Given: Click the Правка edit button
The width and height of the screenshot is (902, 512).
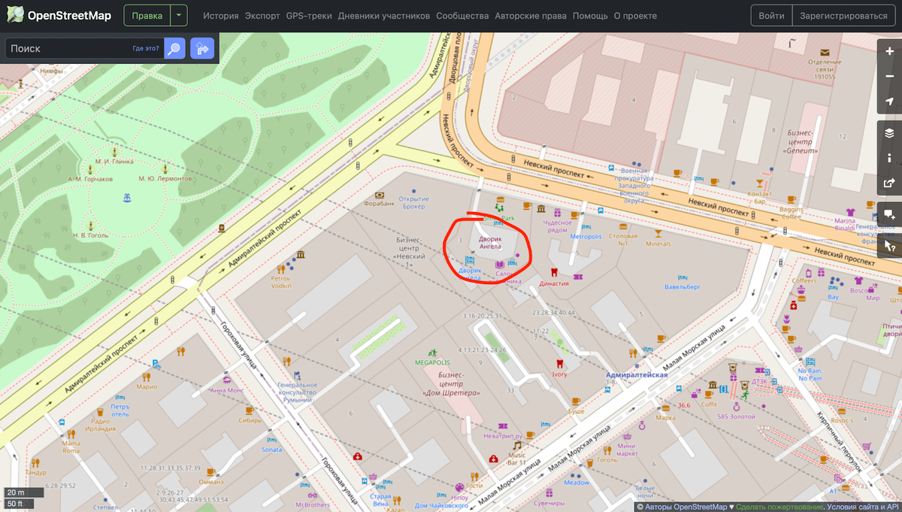Looking at the screenshot, I should coord(147,16).
